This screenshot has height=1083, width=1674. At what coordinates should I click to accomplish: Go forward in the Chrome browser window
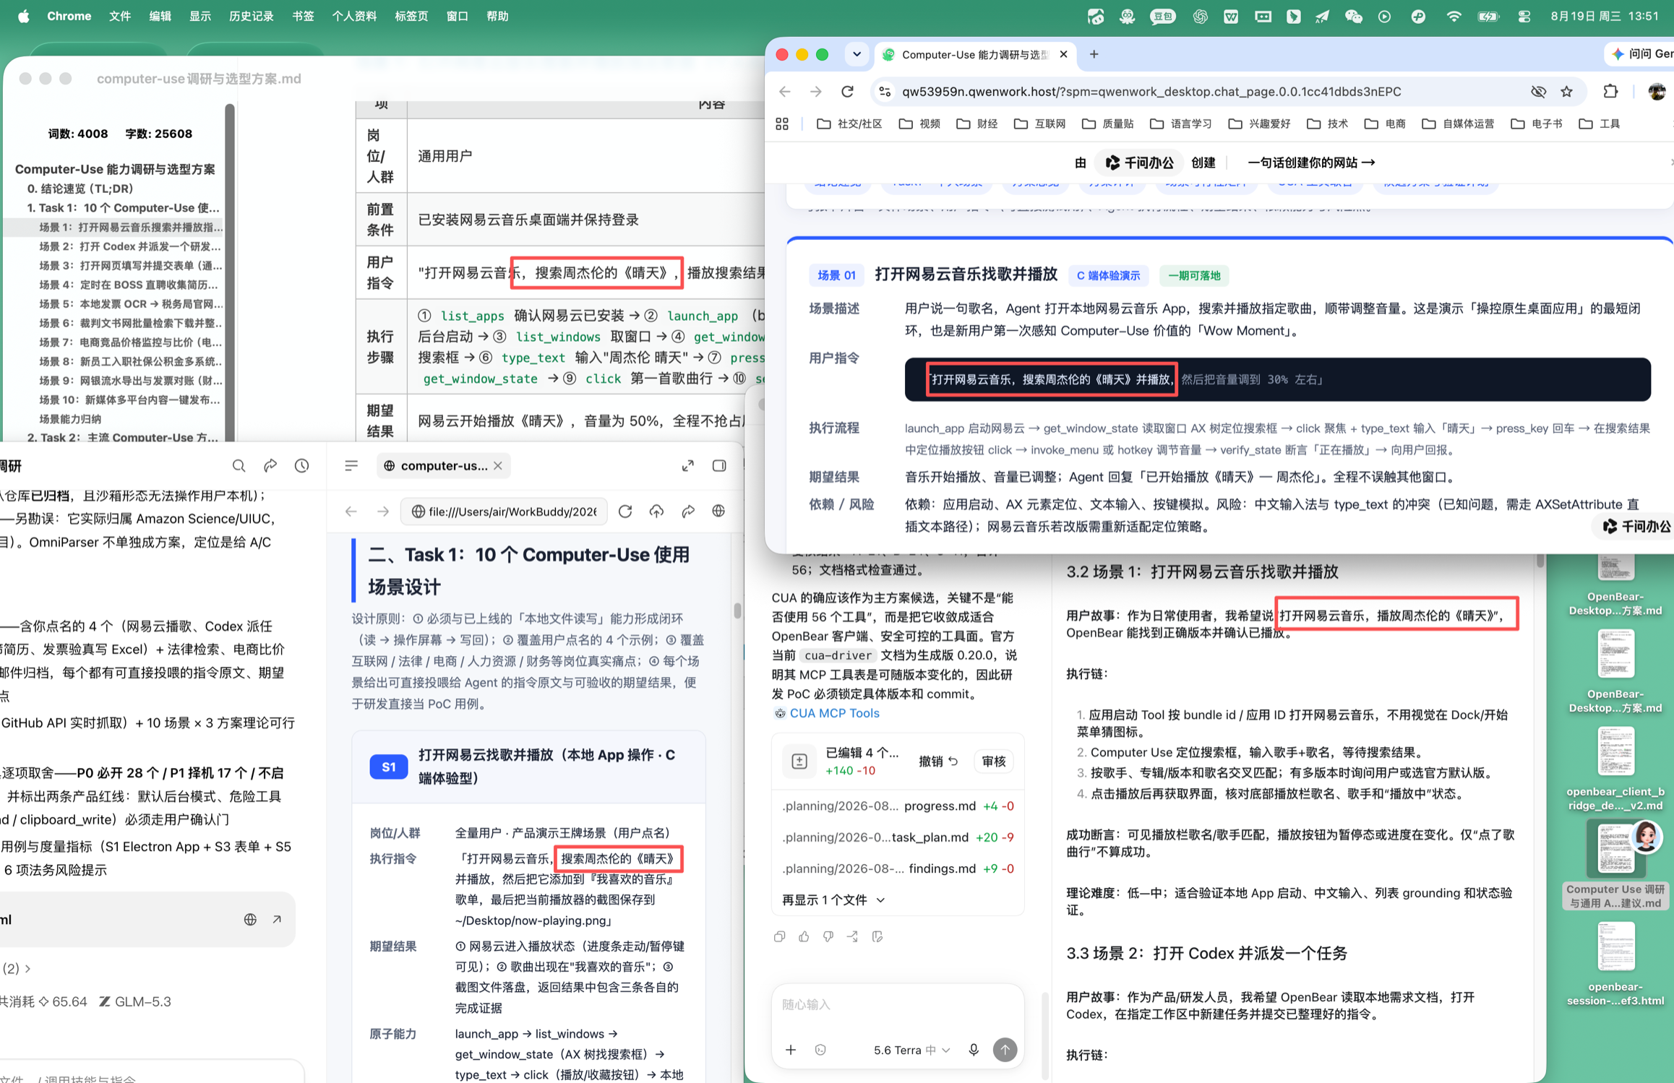pyautogui.click(x=816, y=92)
